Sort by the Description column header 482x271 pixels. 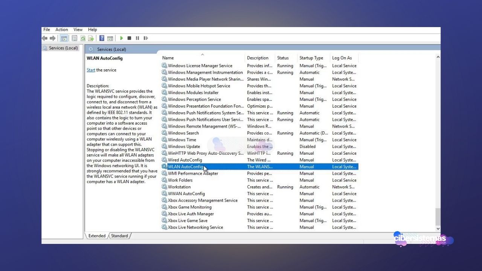click(260, 58)
